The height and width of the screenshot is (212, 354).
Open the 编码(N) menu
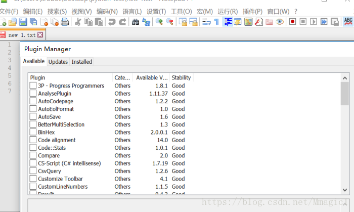[107, 12]
